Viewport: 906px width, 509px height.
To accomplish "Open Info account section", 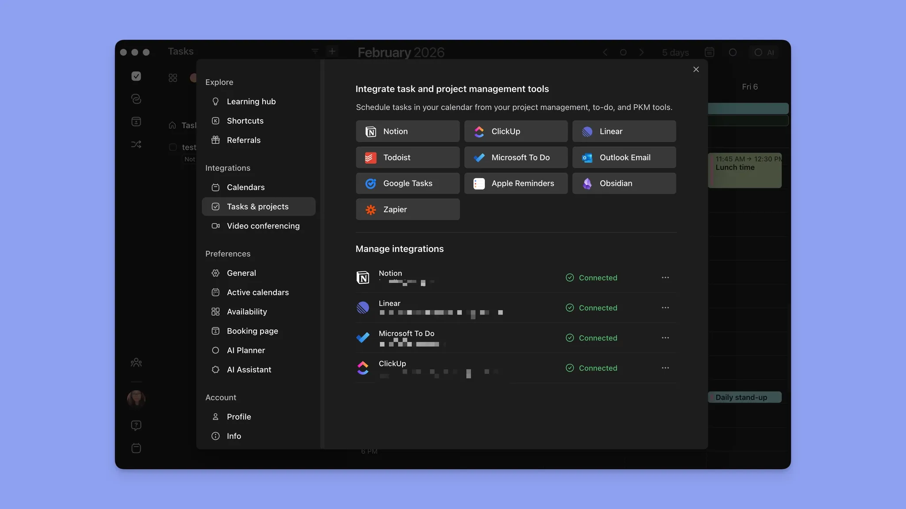I will 258,436.
